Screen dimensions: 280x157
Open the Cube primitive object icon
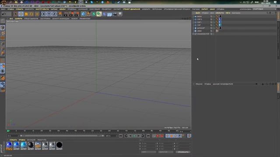83,14
